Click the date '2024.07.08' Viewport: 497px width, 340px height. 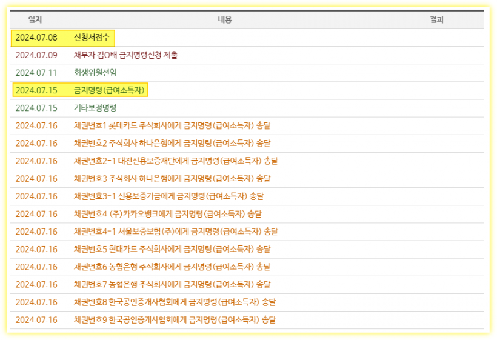(36, 38)
